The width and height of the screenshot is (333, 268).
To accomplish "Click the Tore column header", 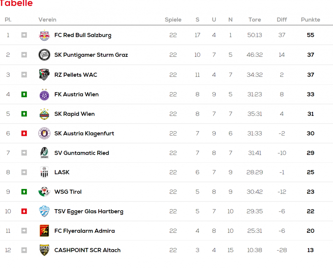I will (255, 20).
